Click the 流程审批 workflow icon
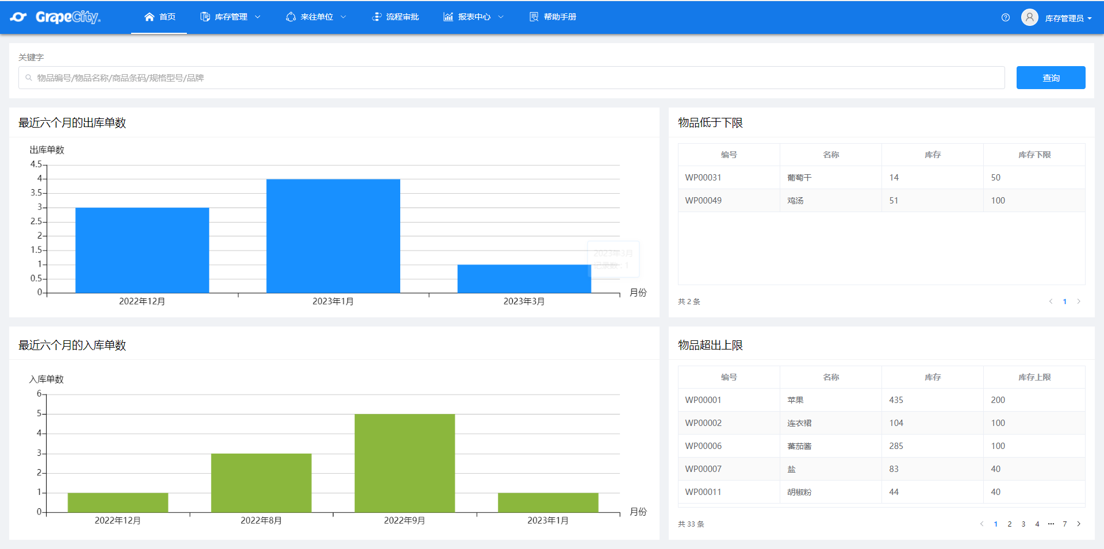The width and height of the screenshot is (1104, 549). (x=377, y=17)
